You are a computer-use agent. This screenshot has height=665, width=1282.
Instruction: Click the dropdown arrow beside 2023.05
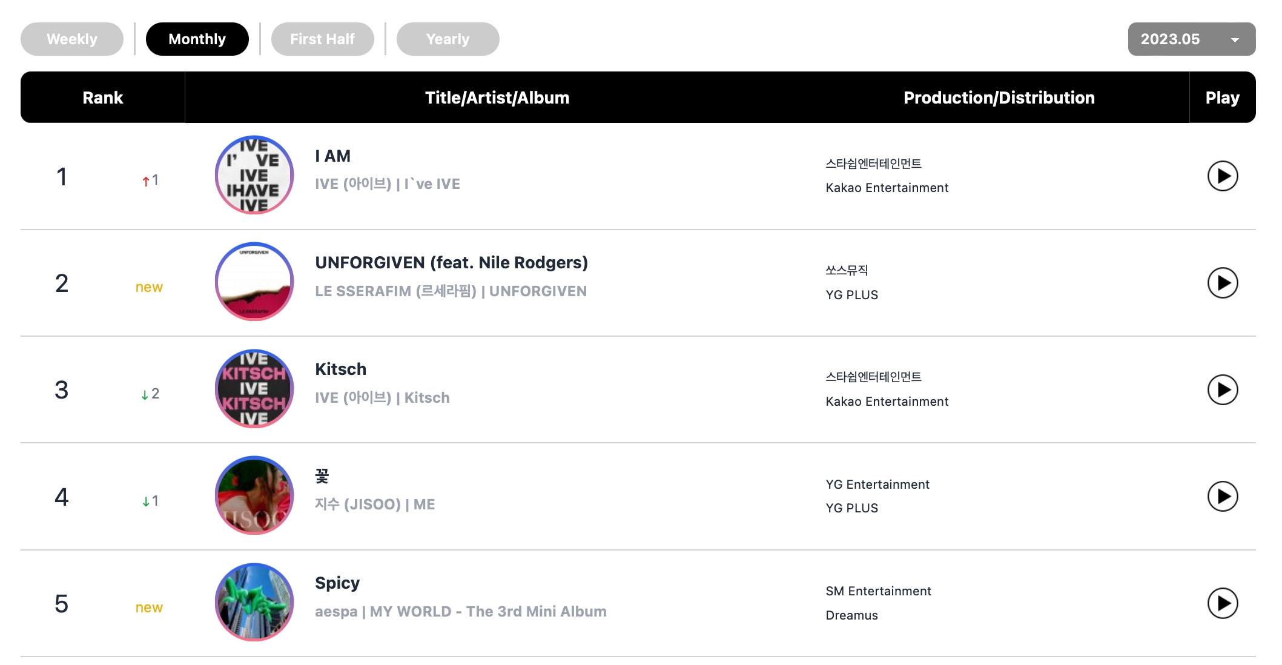click(1235, 40)
